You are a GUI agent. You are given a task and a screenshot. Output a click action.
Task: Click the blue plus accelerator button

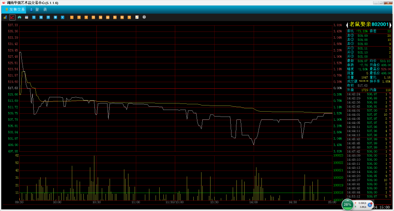pos(370,205)
